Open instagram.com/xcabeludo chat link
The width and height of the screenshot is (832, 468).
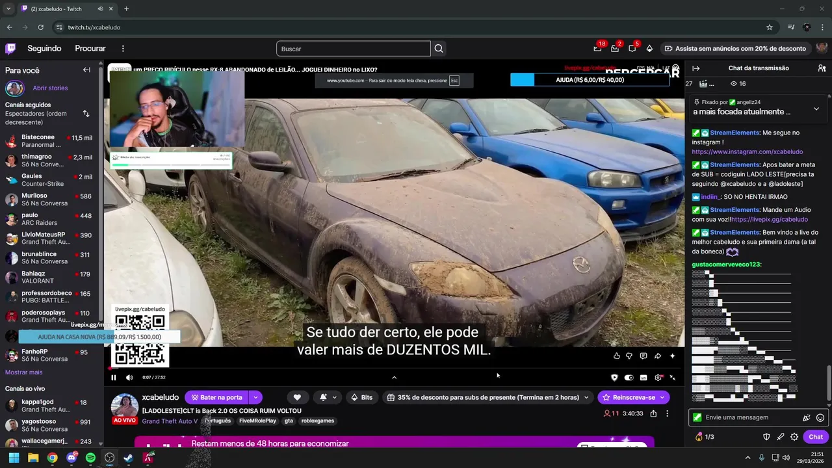click(x=747, y=152)
